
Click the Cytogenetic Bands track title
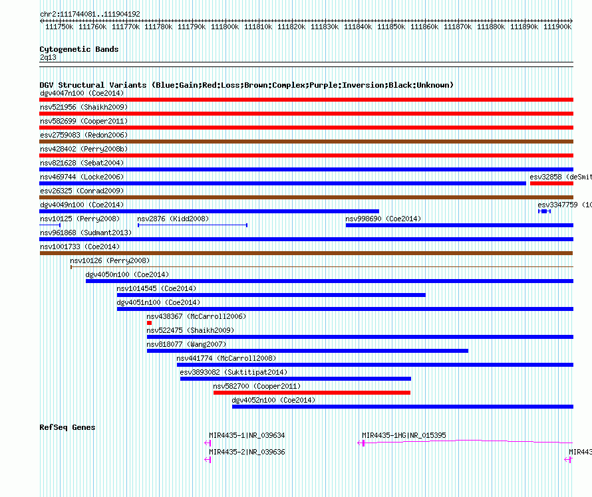point(79,49)
